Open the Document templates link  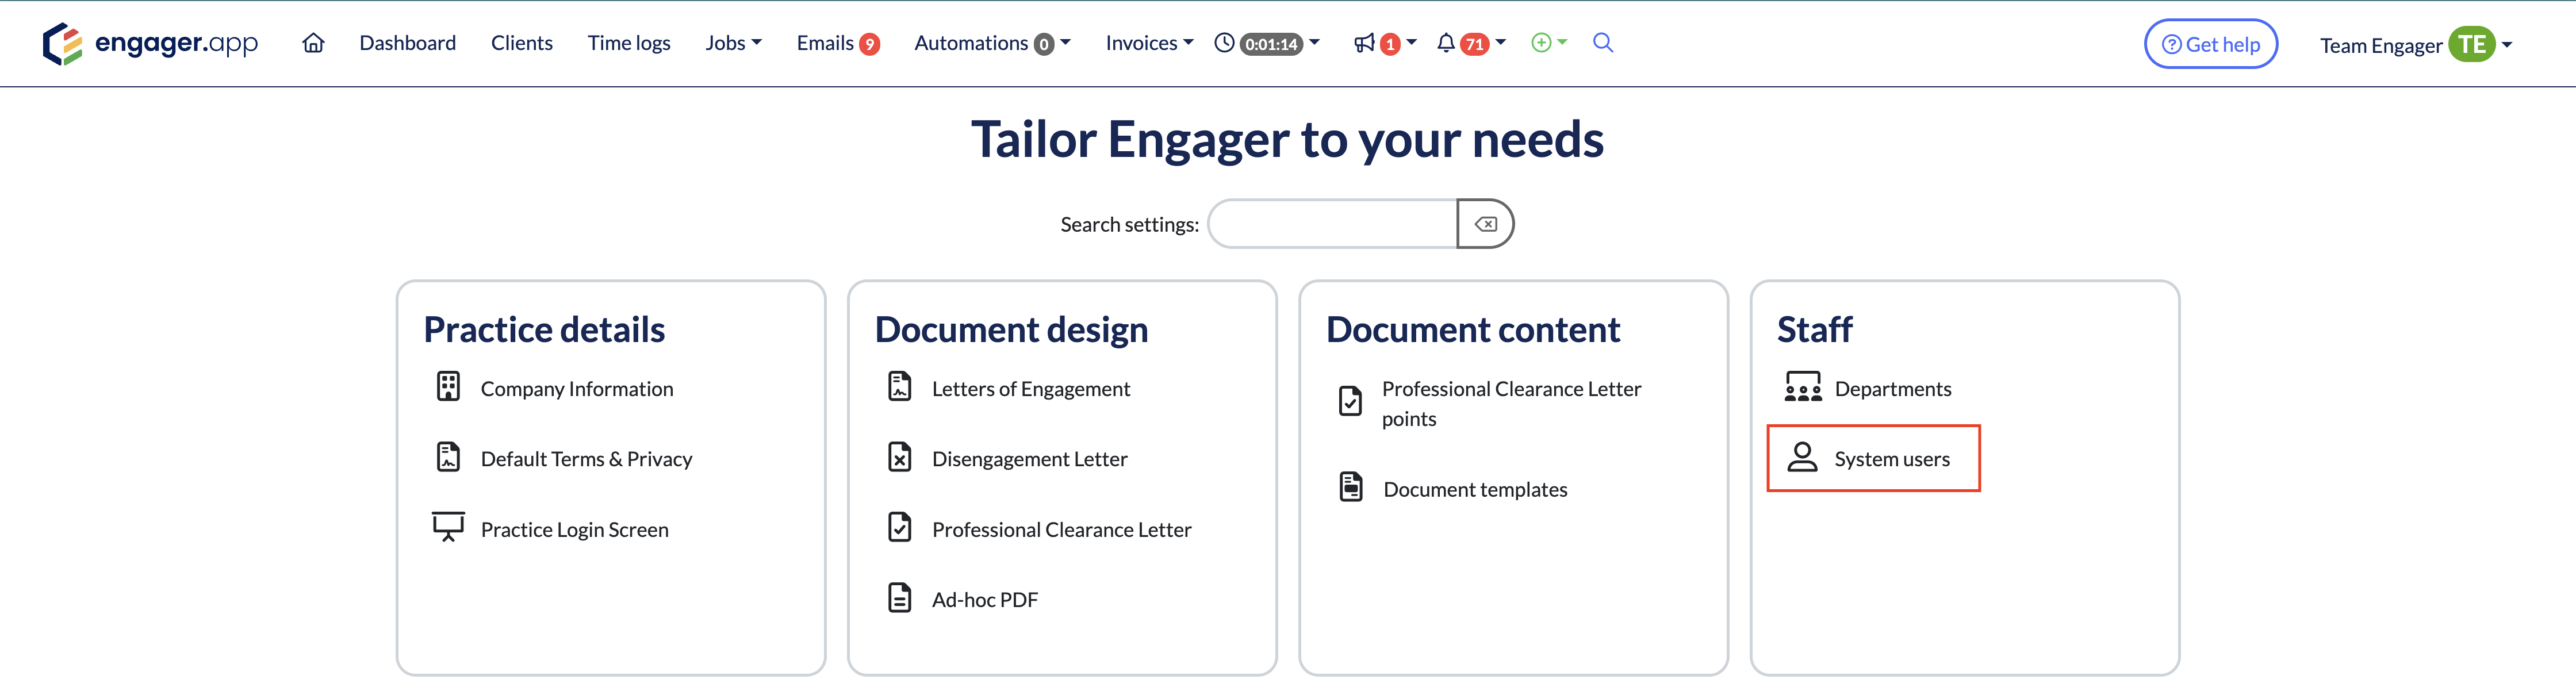click(x=1474, y=489)
